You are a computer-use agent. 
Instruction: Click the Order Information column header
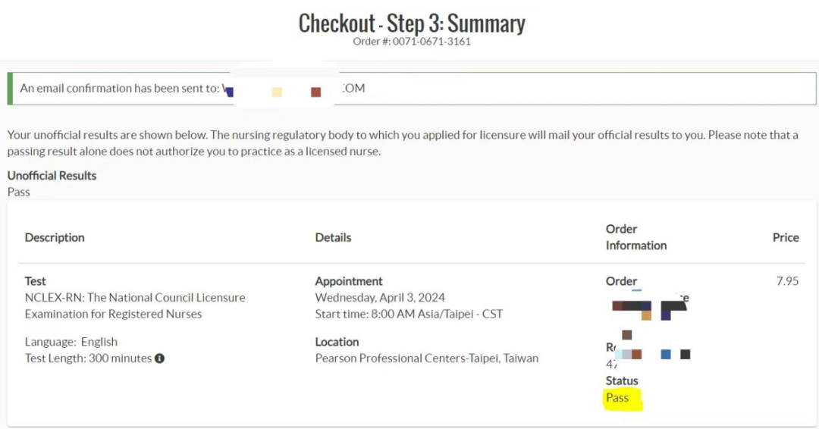[636, 237]
